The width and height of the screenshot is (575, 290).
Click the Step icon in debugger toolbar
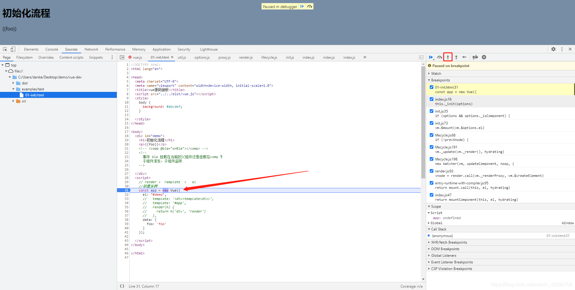(464, 57)
